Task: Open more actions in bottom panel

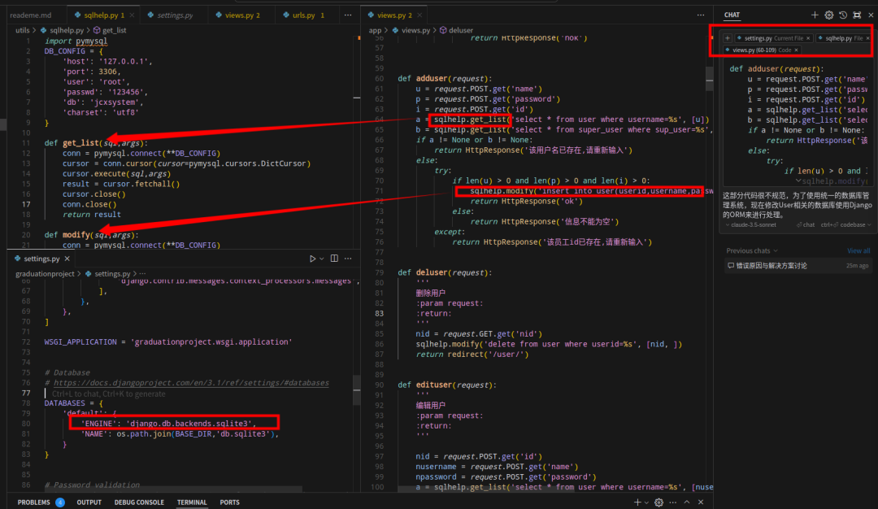Action: pos(672,502)
